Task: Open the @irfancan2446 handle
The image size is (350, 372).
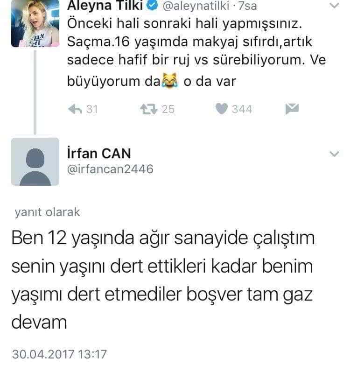Action: tap(110, 169)
